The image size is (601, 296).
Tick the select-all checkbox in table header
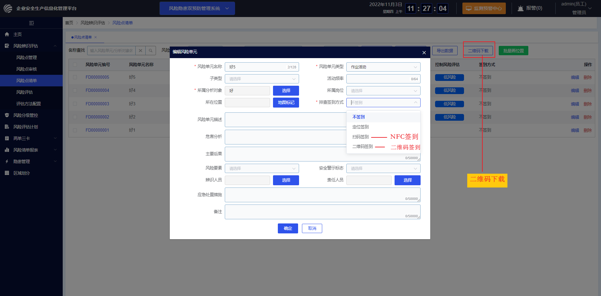pos(75,65)
